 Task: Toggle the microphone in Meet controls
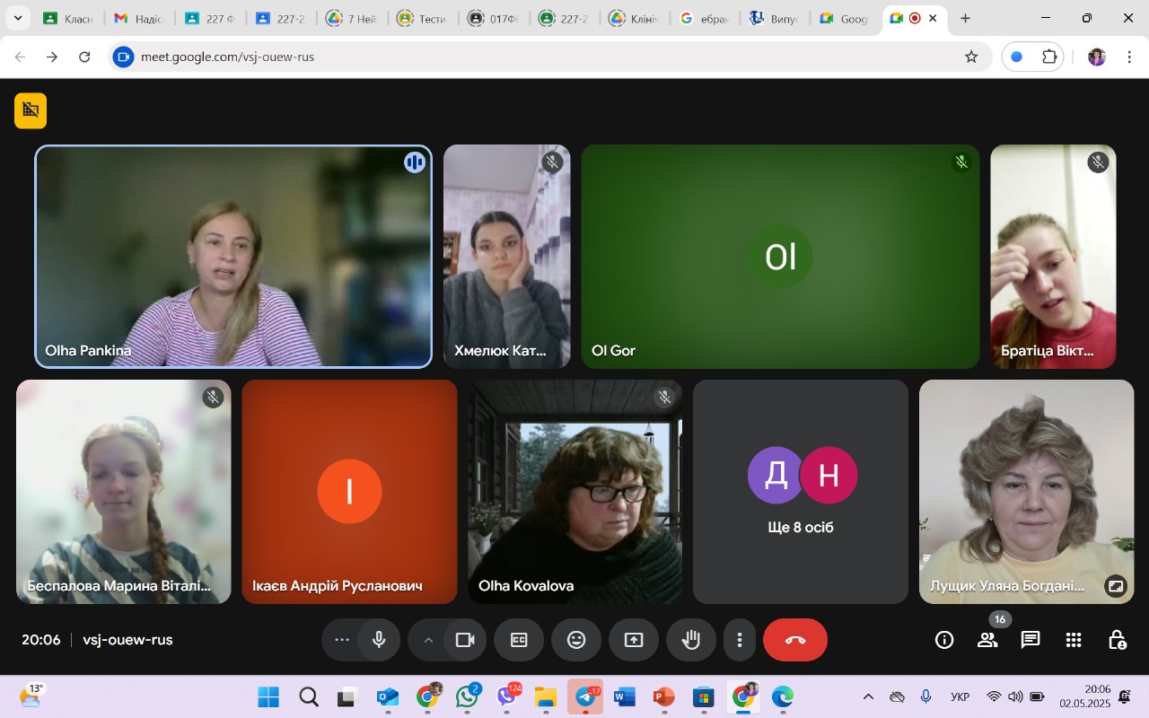pyautogui.click(x=379, y=640)
